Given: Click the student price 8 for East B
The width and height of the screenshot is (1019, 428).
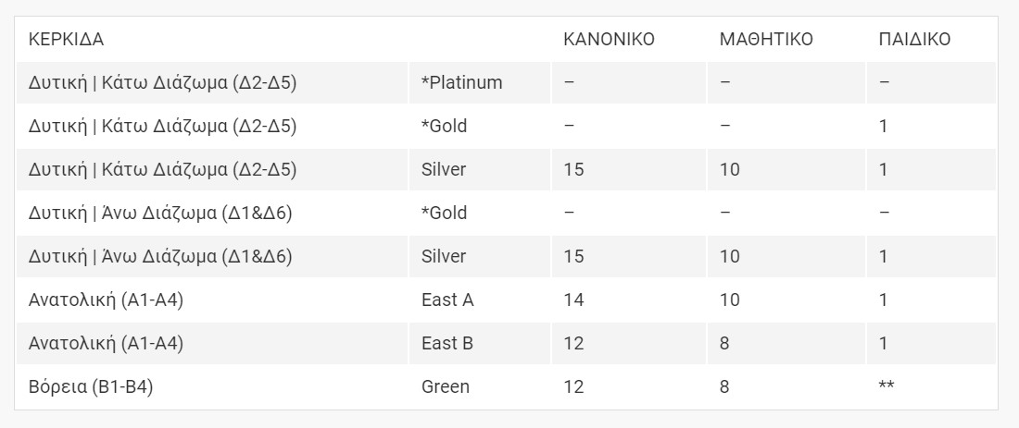Looking at the screenshot, I should click(724, 343).
